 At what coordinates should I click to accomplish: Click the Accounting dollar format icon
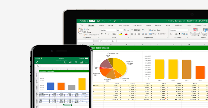[x=171, y=34]
